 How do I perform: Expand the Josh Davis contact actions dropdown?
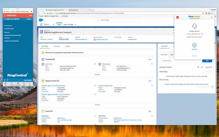tap(95, 64)
